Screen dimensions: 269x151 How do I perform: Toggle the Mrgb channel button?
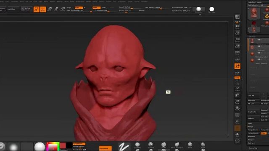tap(69, 8)
